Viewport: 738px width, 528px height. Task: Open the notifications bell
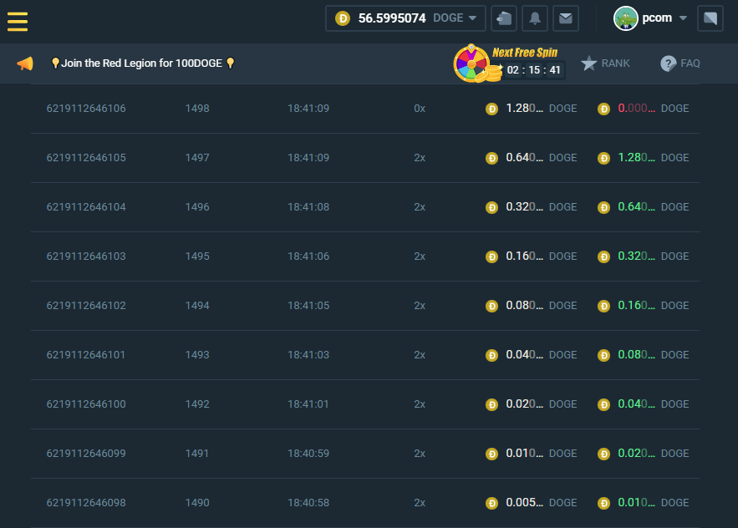(x=535, y=18)
